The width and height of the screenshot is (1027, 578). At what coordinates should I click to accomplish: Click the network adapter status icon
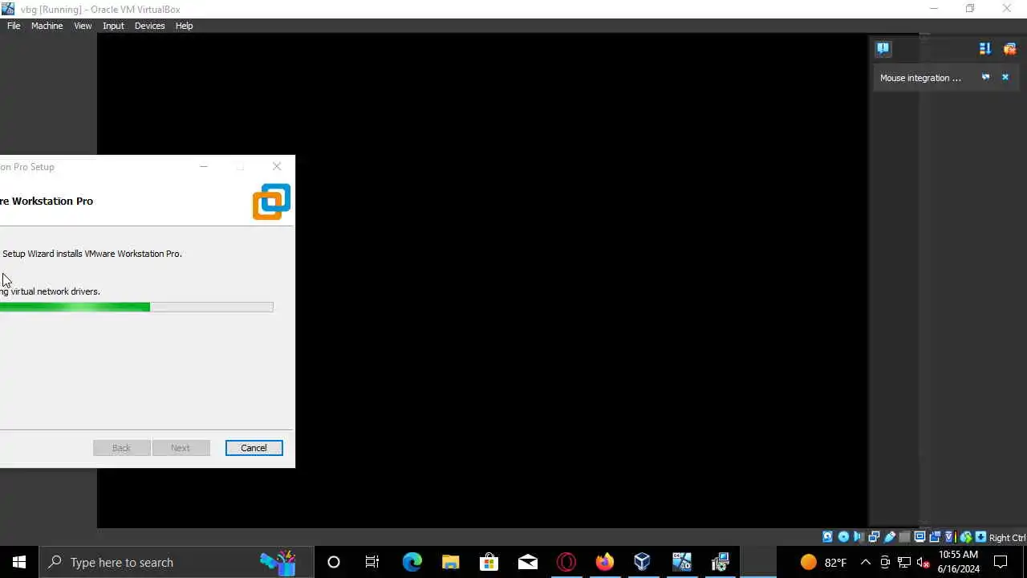[874, 537]
